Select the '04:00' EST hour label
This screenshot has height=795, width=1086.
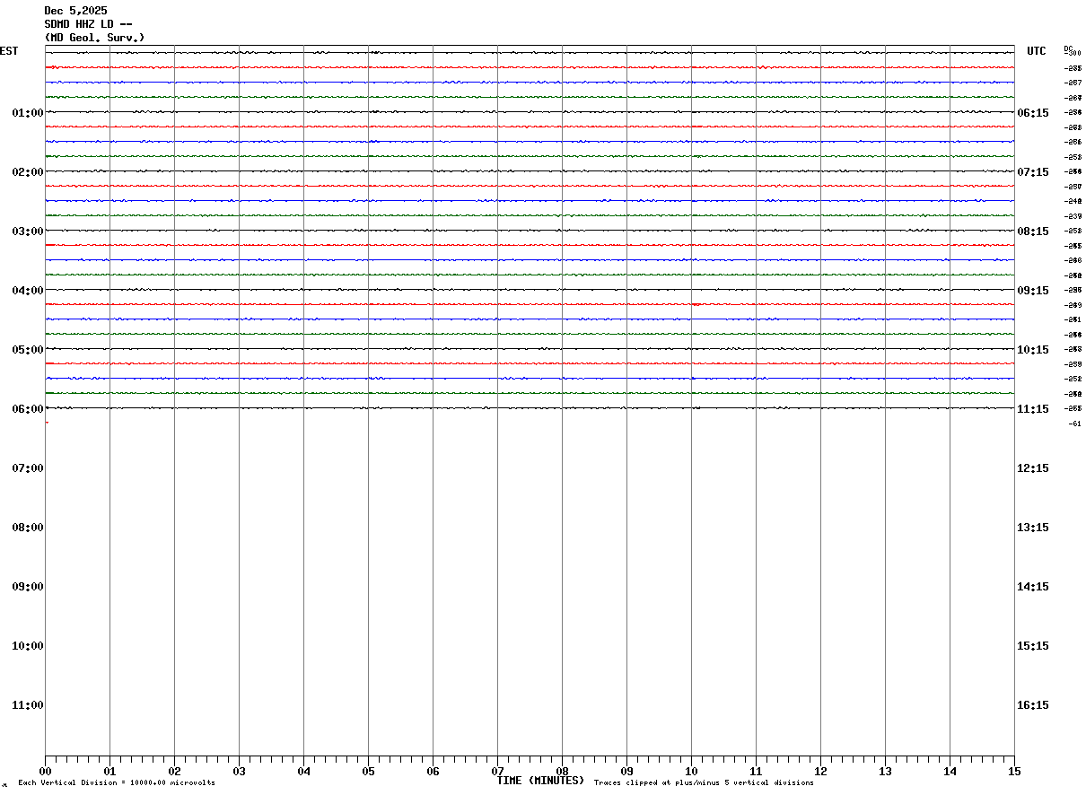(28, 290)
